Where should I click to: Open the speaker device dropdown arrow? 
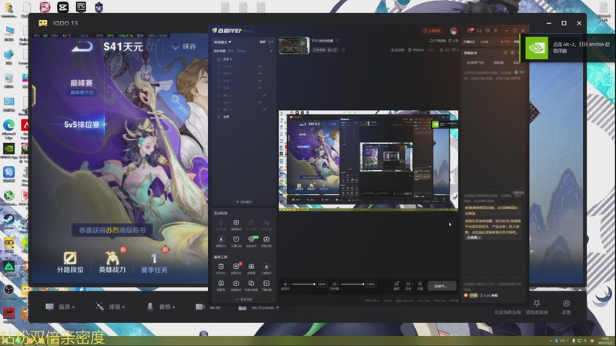pyautogui.click(x=338, y=284)
